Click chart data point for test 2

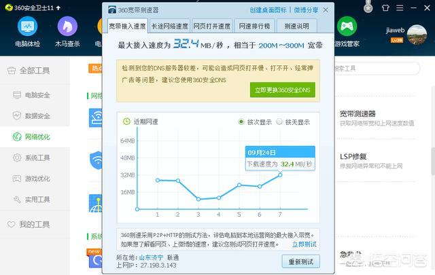(x=178, y=181)
